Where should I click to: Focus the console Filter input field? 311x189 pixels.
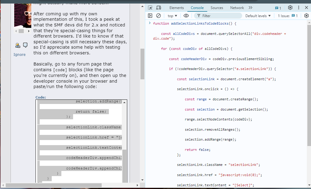click(x=218, y=16)
